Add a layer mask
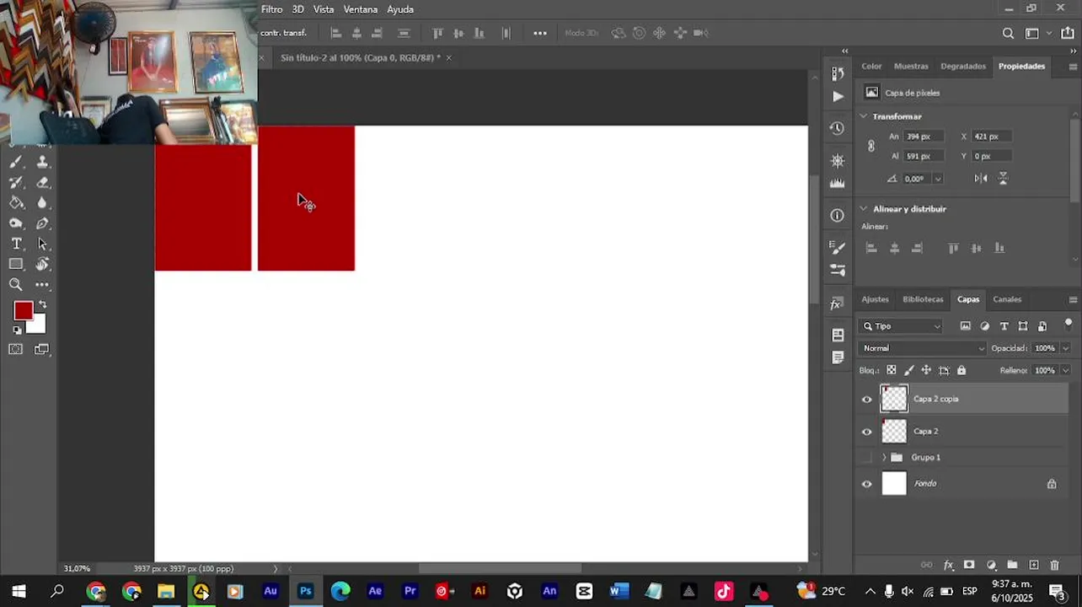Viewport: 1082px width, 607px height. (969, 565)
